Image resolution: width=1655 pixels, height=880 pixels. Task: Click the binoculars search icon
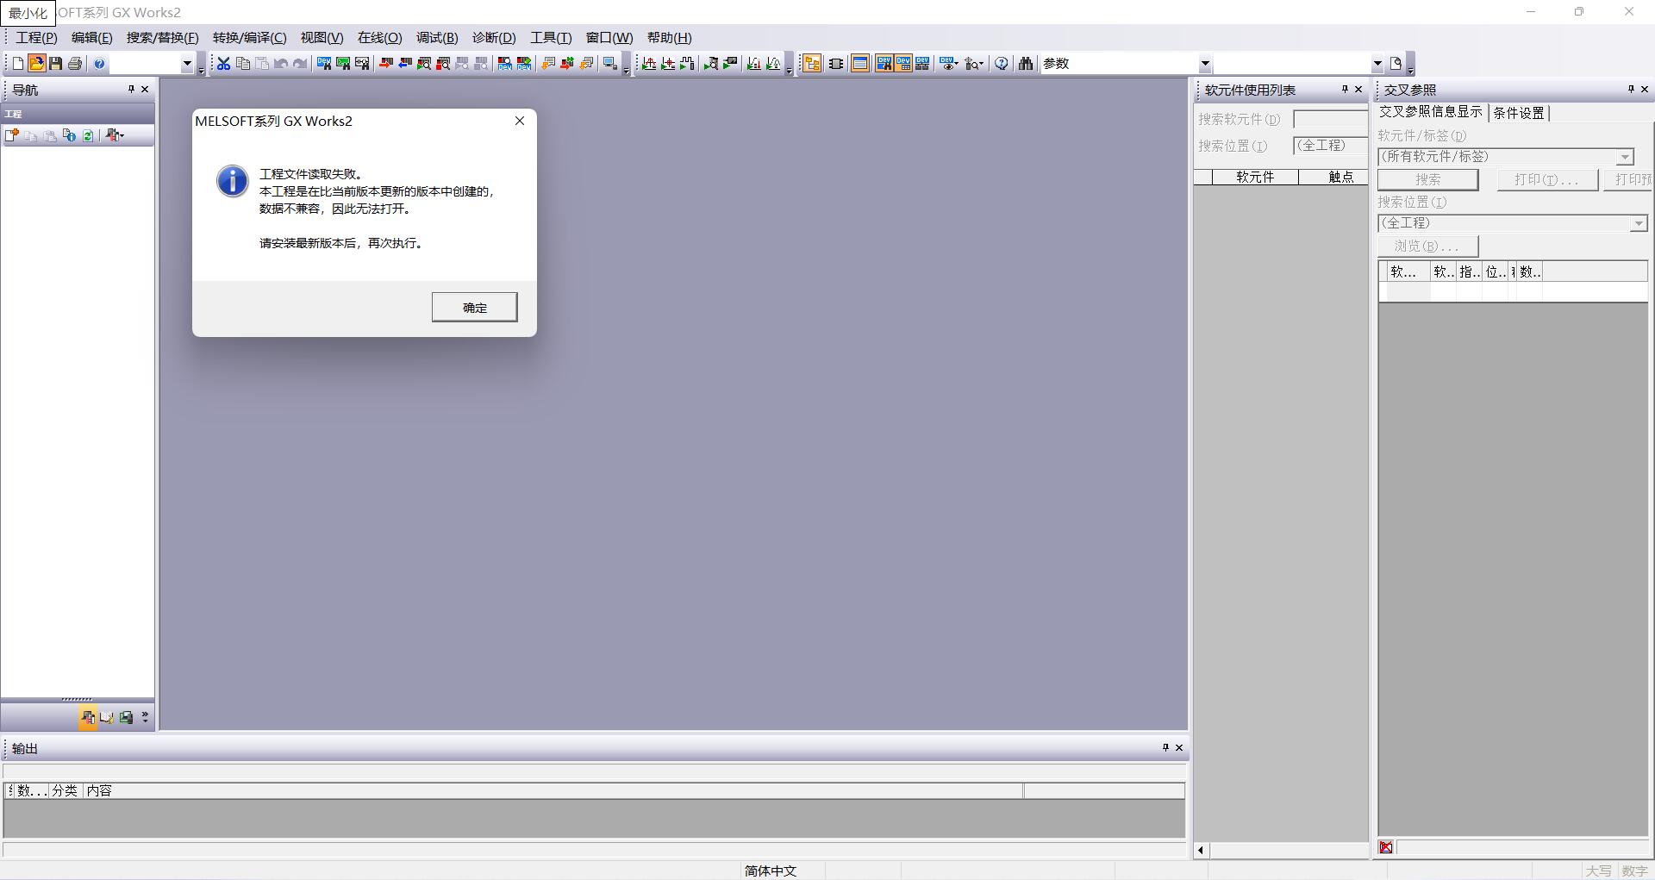click(1025, 64)
